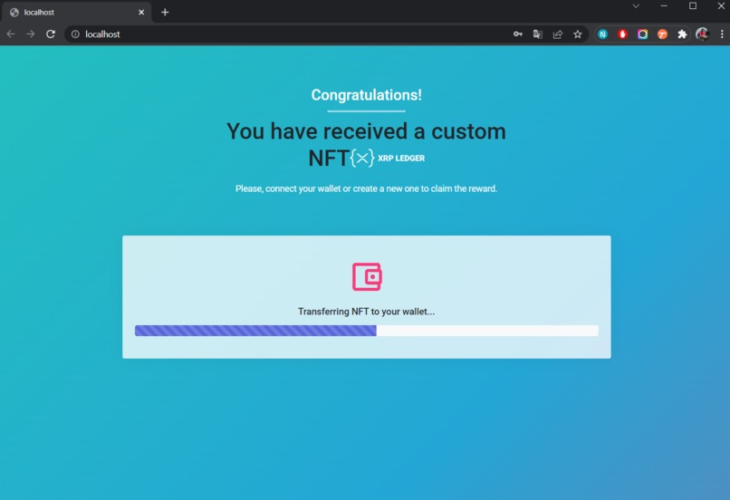Go forward using the browser forward arrow
Image resolution: width=730 pixels, height=500 pixels.
click(31, 34)
